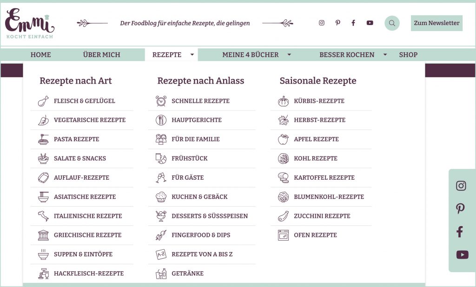Click the chicken leg Fleisch & Geflügel icon
476x287 pixels.
click(43, 101)
